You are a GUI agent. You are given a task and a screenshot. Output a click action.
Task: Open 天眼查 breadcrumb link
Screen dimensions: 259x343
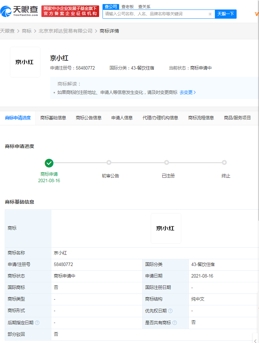coord(7,31)
